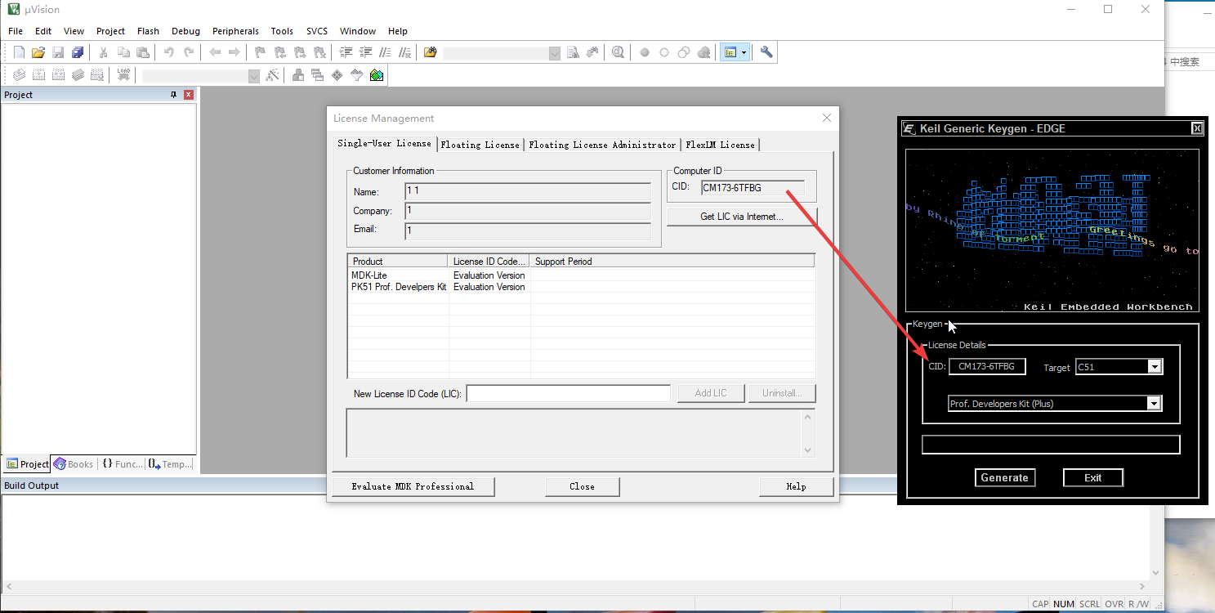Click the Support Period column header
The width and height of the screenshot is (1215, 613).
672,262
